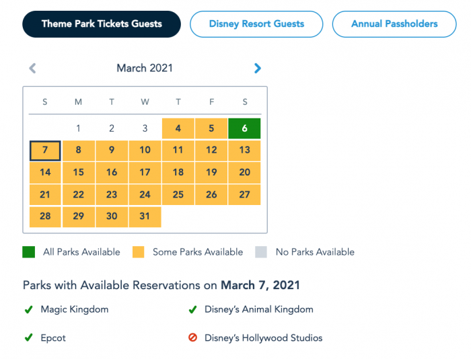Click yellow Some Parks Available legend swatch
Viewport: 471px width, 359px height.
[x=139, y=252]
